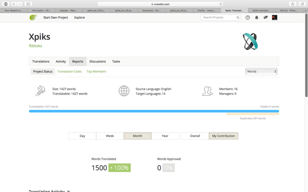Collapse the Translation Activity section
The height and width of the screenshot is (192, 308).
pos(68,191)
